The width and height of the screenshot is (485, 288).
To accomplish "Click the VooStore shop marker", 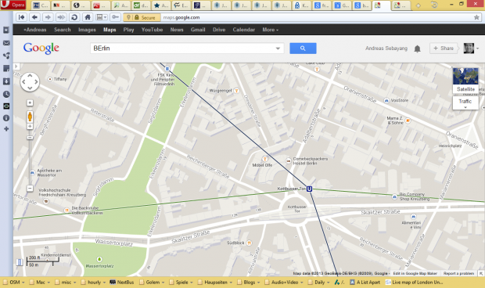I will point(386,100).
